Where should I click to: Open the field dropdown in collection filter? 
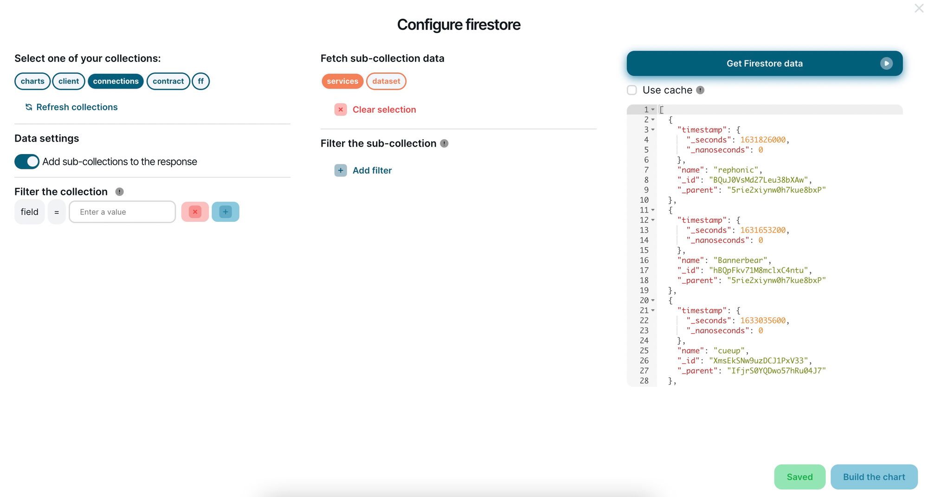pyautogui.click(x=29, y=212)
